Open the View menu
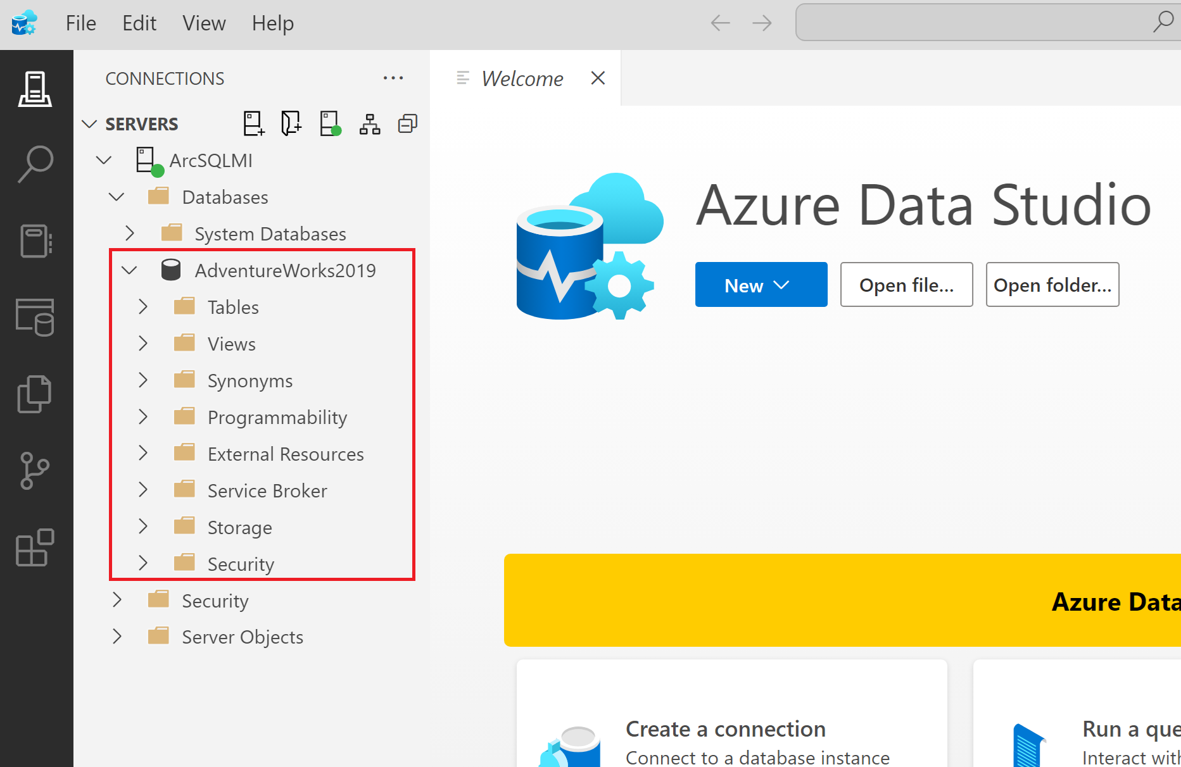This screenshot has width=1181, height=767. pos(204,23)
